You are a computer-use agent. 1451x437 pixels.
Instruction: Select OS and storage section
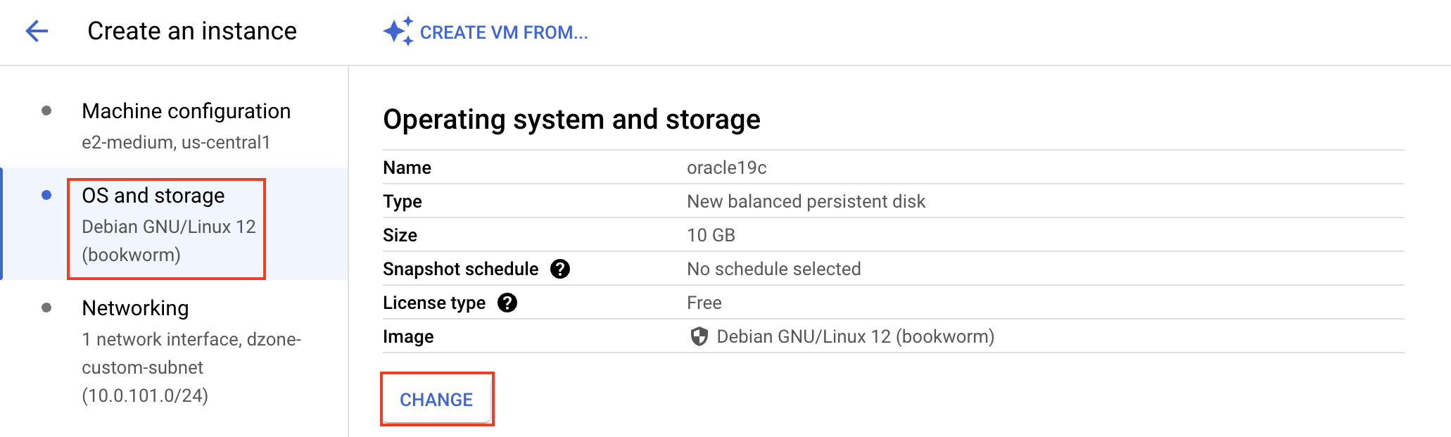click(x=153, y=196)
